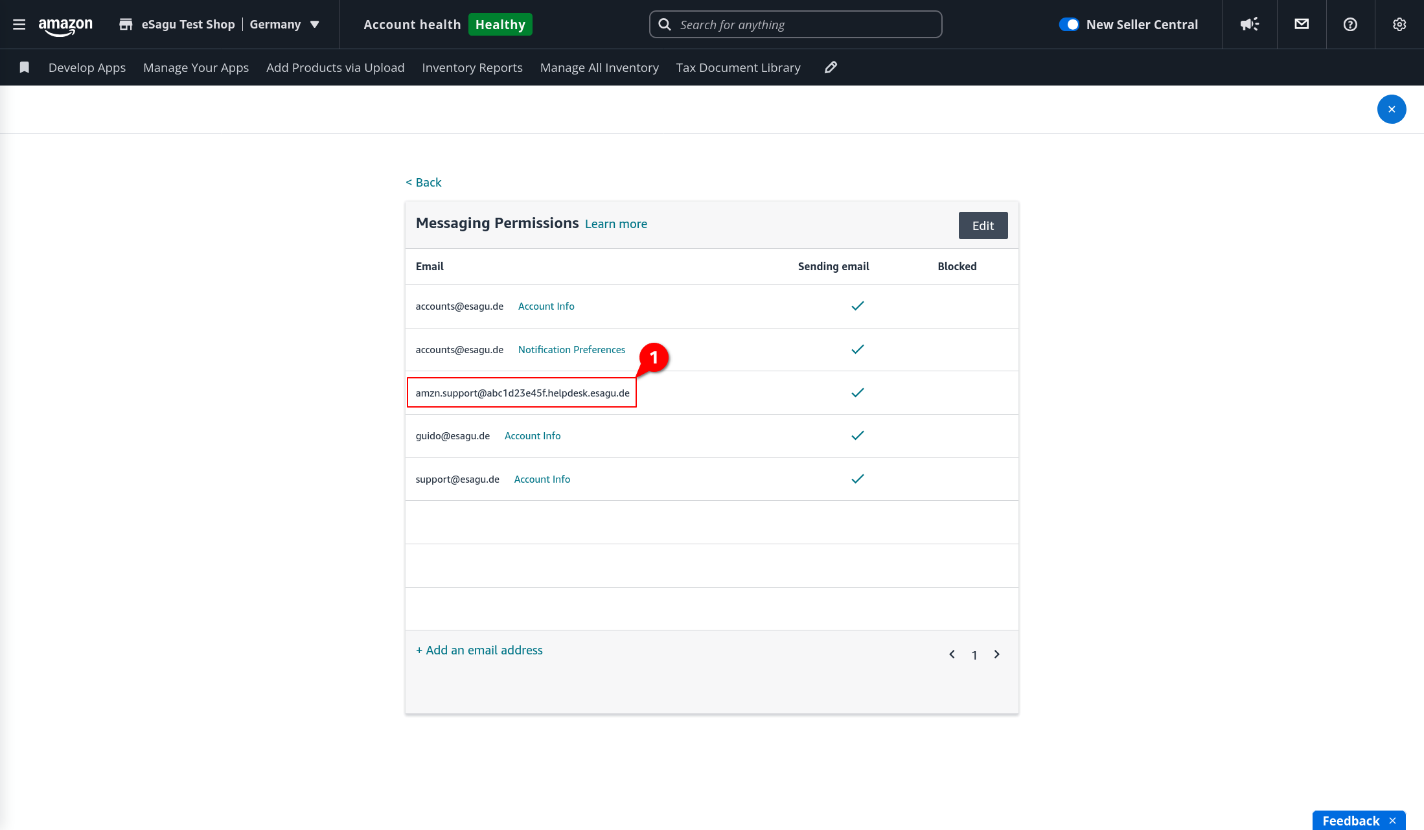1424x830 pixels.
Task: Click the Email column header
Action: [430, 266]
